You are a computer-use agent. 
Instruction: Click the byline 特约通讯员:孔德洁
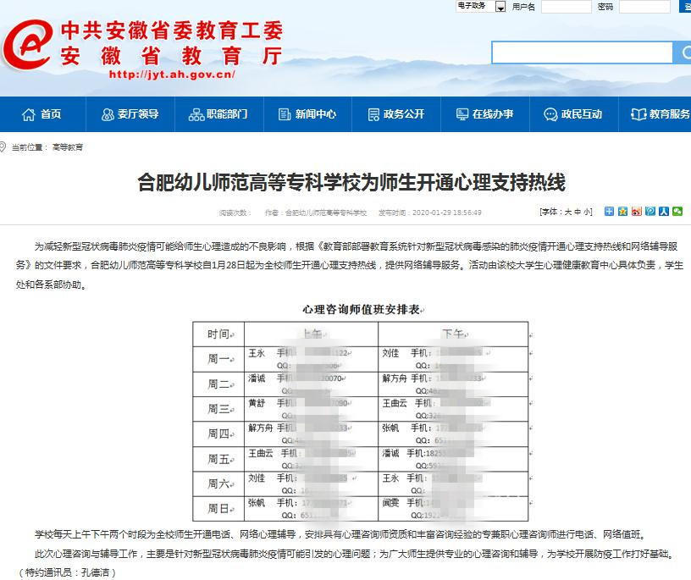point(68,572)
